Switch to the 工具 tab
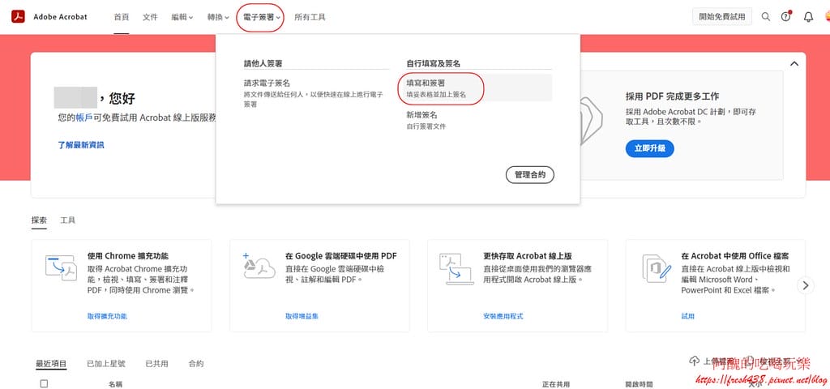 68,220
